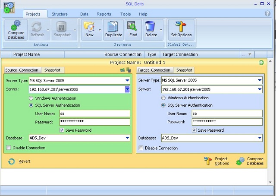Click source Password field
Screen dimensions: 276x196
click(x=95, y=122)
